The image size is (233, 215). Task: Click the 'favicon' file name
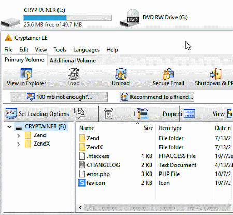click(96, 183)
